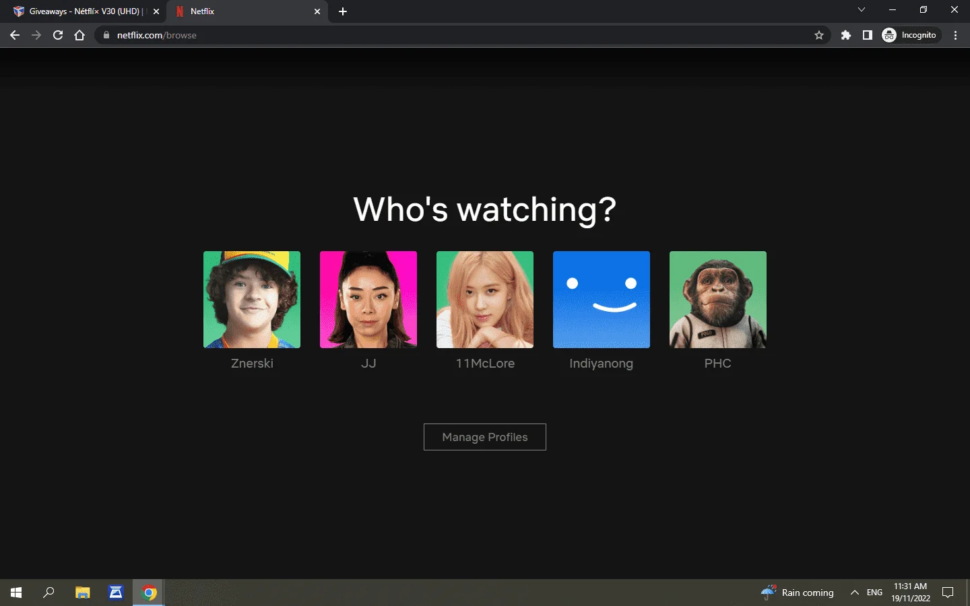Select the PHC chimp profile avatar
The width and height of the screenshot is (970, 606).
point(718,300)
